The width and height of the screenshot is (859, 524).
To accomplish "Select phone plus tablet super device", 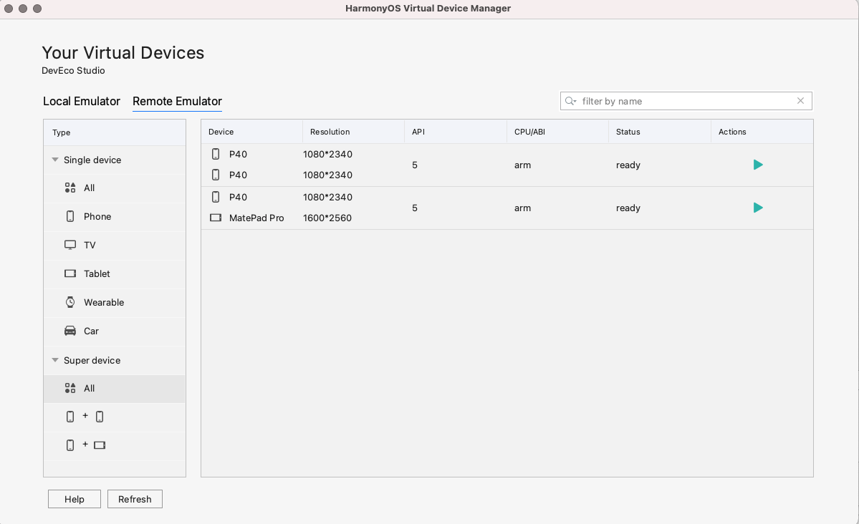I will click(85, 445).
